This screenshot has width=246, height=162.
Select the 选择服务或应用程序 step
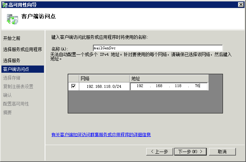coord(23,49)
